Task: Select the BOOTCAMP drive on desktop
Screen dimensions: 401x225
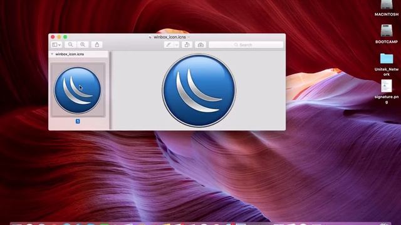Action: click(x=386, y=34)
